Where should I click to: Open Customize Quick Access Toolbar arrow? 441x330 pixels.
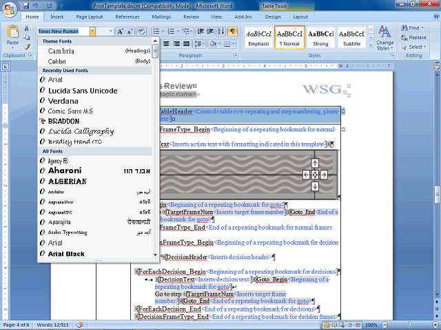pos(61,5)
